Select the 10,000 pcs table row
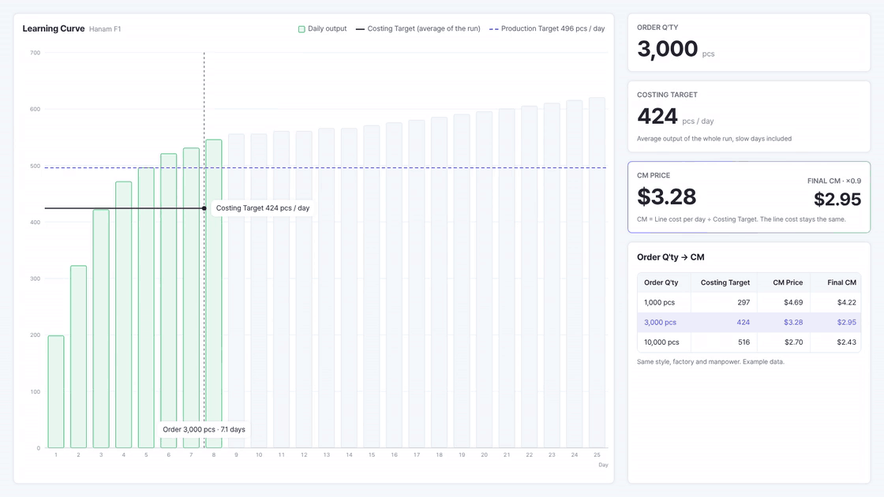This screenshot has height=497, width=884. coord(749,342)
